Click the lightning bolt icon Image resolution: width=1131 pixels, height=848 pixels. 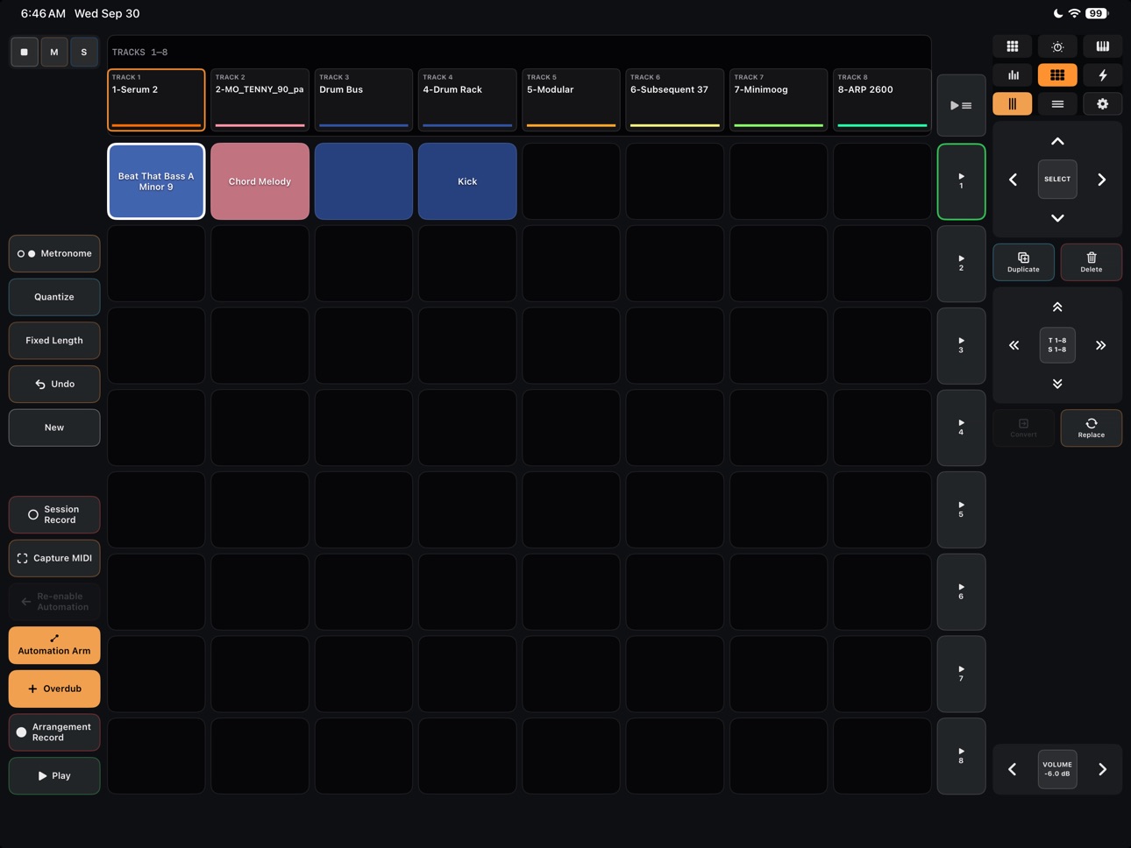pyautogui.click(x=1102, y=75)
